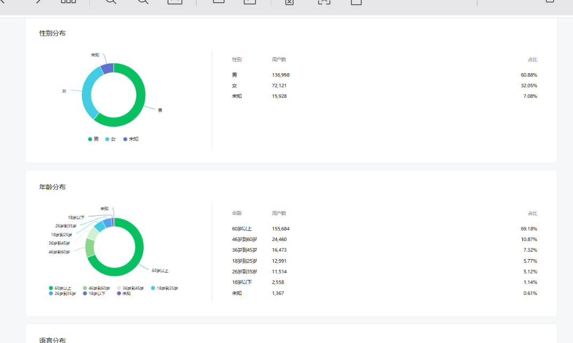The width and height of the screenshot is (573, 343).
Task: Toggle the 女 legend item in gender chart
Action: [x=110, y=139]
